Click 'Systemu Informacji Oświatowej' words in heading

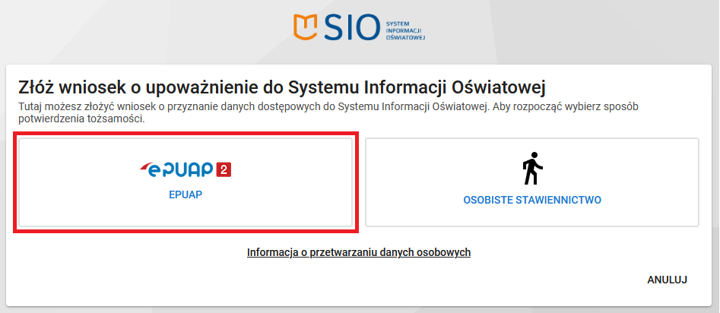(426, 87)
